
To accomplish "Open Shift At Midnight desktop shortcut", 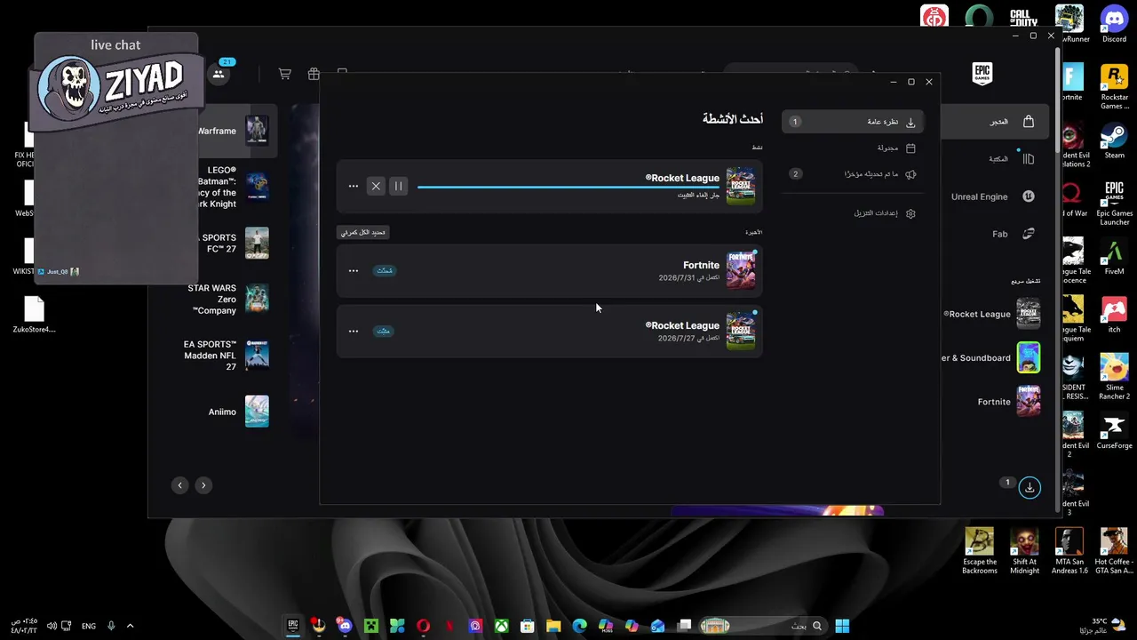I will click(x=1024, y=551).
